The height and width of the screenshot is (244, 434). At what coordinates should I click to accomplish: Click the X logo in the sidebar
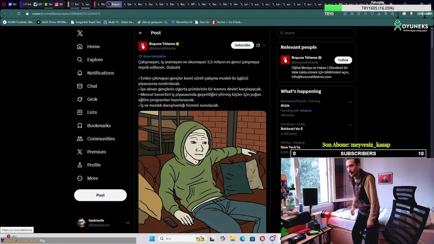80,33
